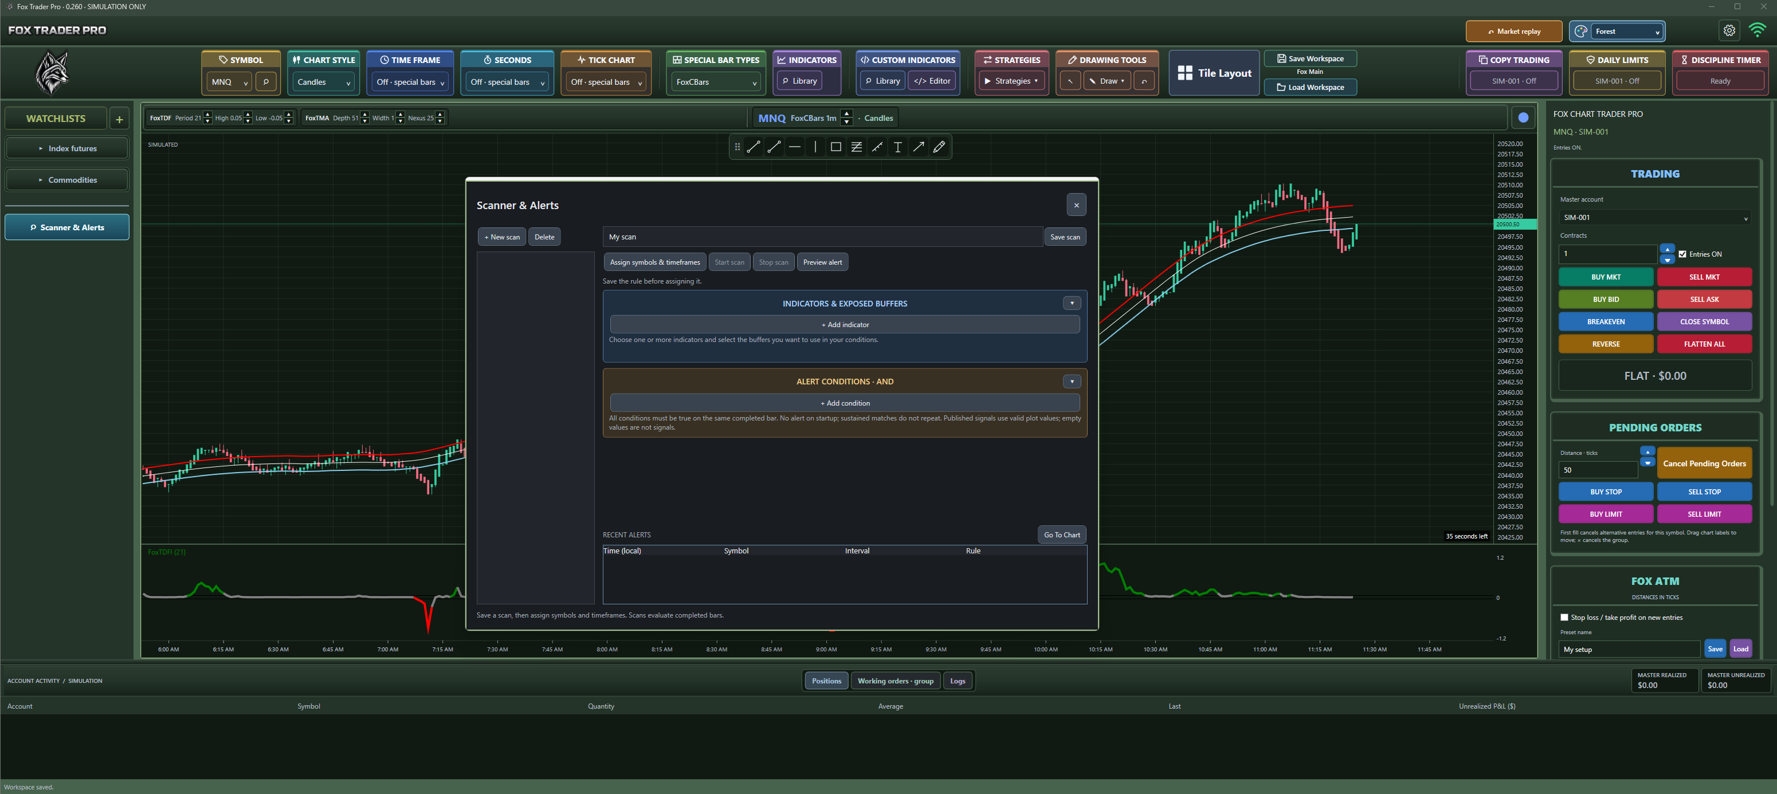This screenshot has width=1777, height=794.
Task: Open the settings gear icon
Action: pos(1729,30)
